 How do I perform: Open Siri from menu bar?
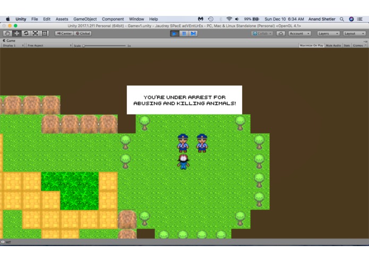(x=351, y=19)
